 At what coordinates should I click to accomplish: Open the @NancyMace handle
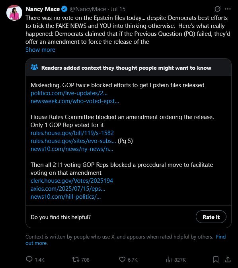88,9
